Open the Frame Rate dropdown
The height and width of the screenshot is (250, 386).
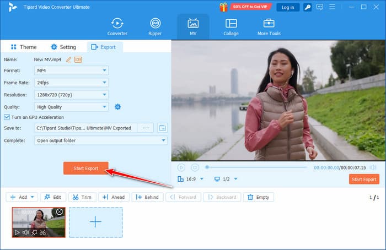(72, 83)
